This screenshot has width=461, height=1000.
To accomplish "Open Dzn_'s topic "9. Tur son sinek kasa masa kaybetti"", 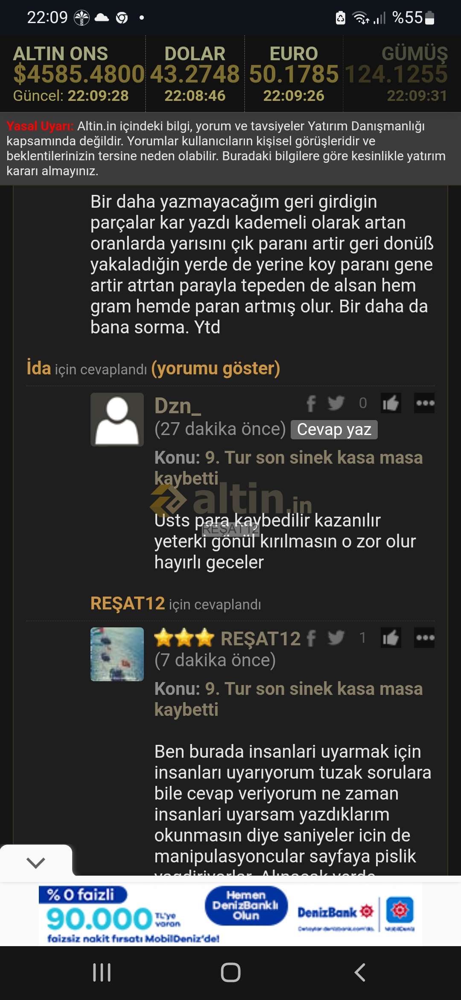I will click(289, 468).
